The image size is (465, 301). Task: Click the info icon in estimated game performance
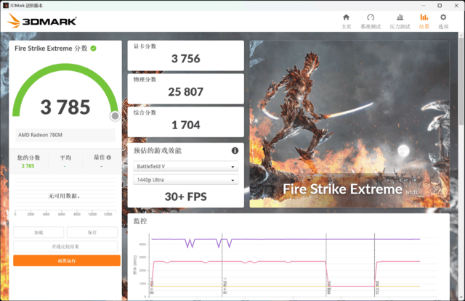235,151
